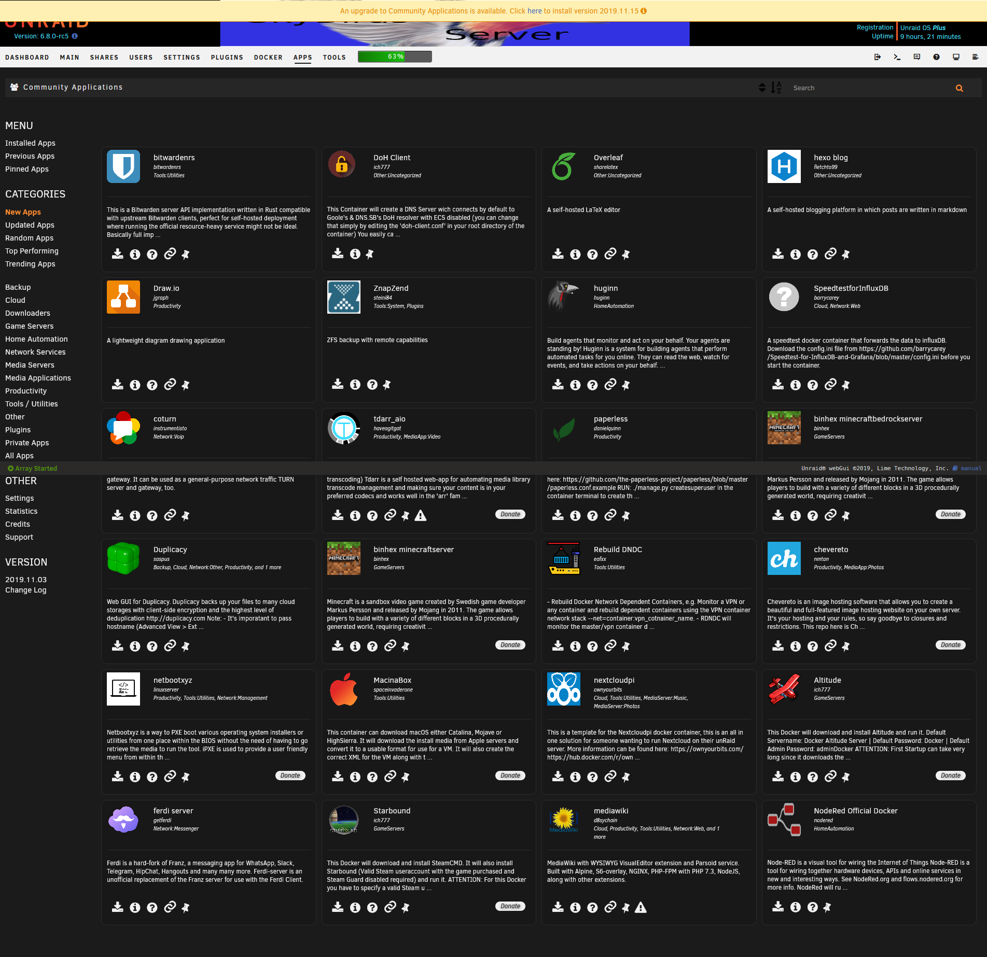Click the mediawiki warning triangle icon
This screenshot has height=957, width=987.
coord(641,907)
